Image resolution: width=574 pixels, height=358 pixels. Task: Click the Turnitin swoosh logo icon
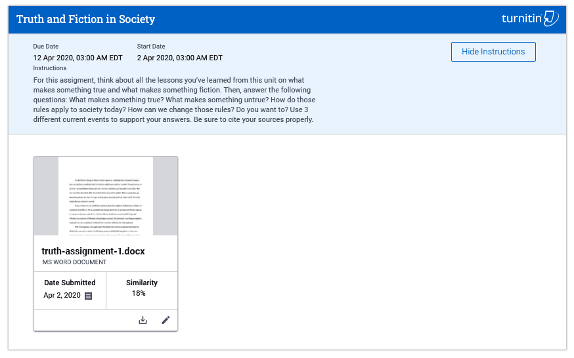(551, 18)
